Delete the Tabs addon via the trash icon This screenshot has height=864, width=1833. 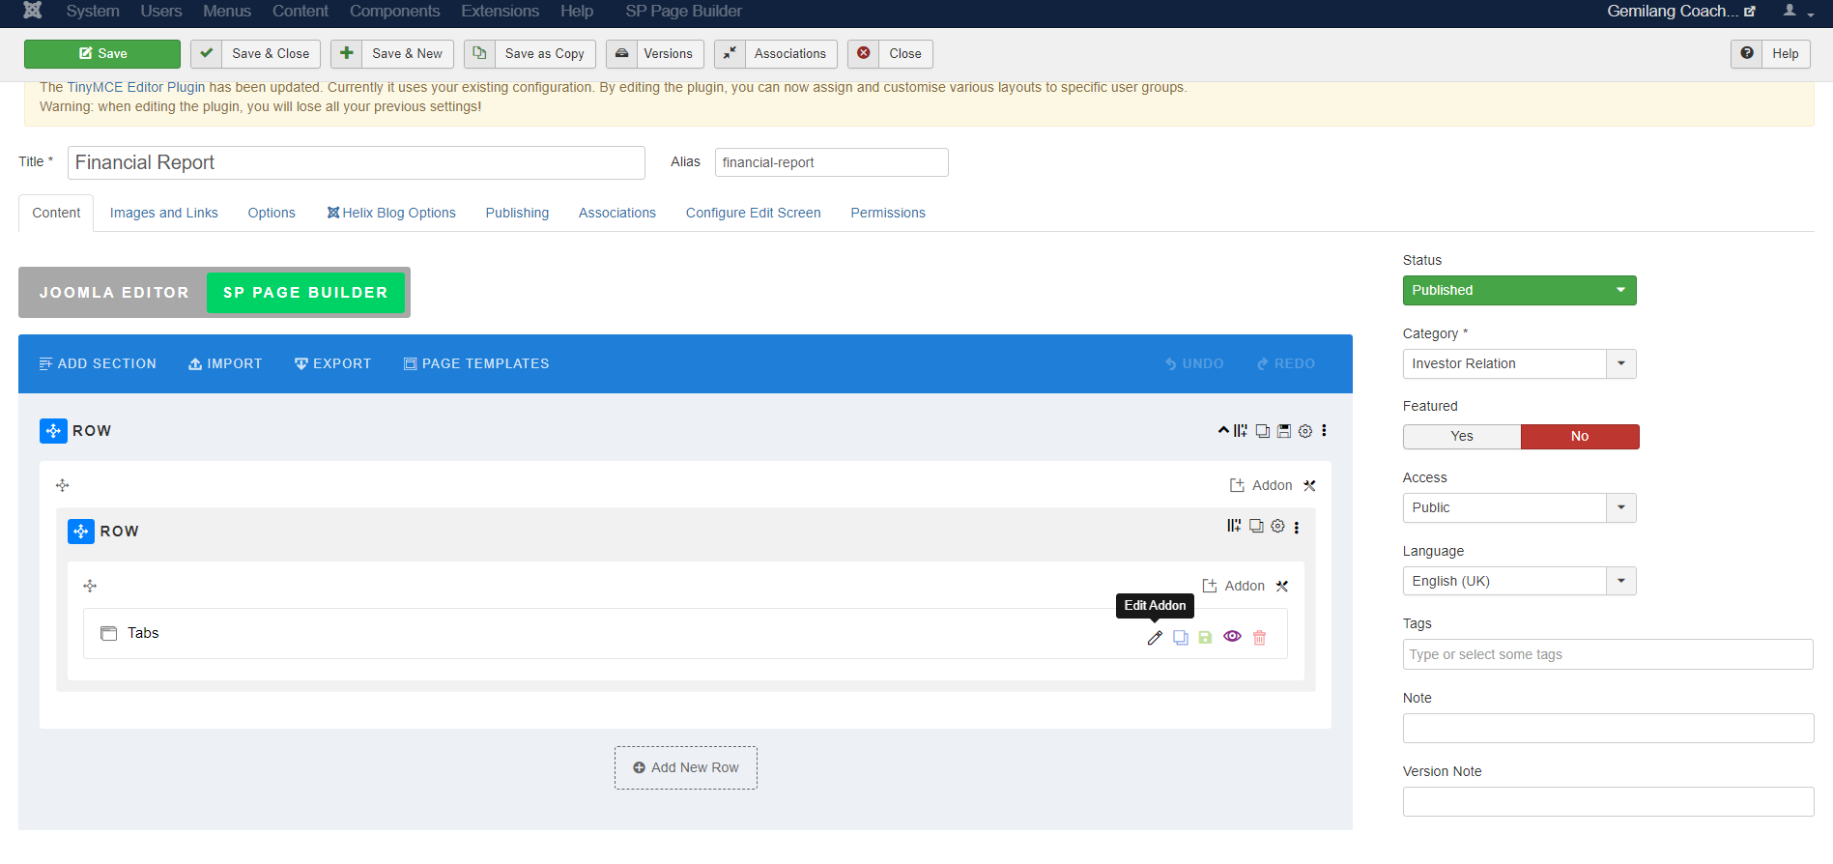pos(1259,638)
